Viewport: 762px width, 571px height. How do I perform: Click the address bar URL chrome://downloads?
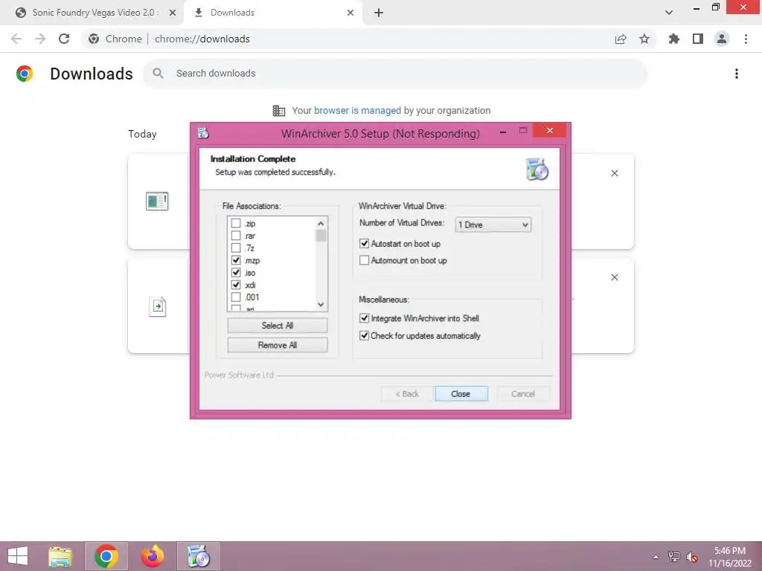202,39
